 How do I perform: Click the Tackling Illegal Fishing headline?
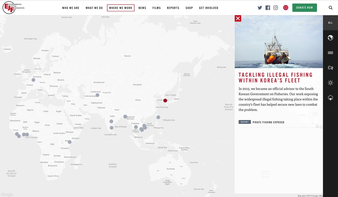click(275, 78)
